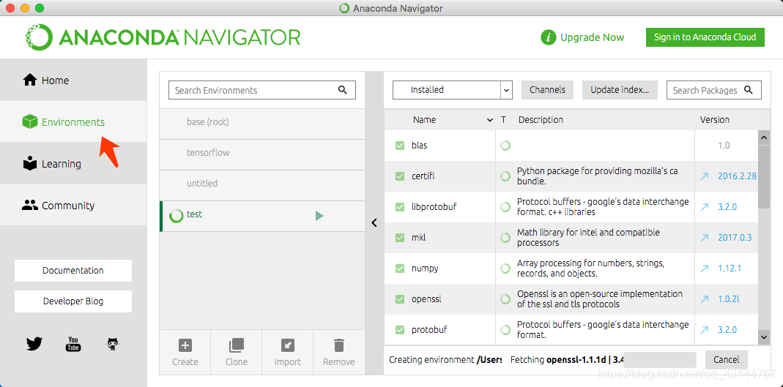
Task: Toggle the certifi package checkbox
Action: point(399,176)
